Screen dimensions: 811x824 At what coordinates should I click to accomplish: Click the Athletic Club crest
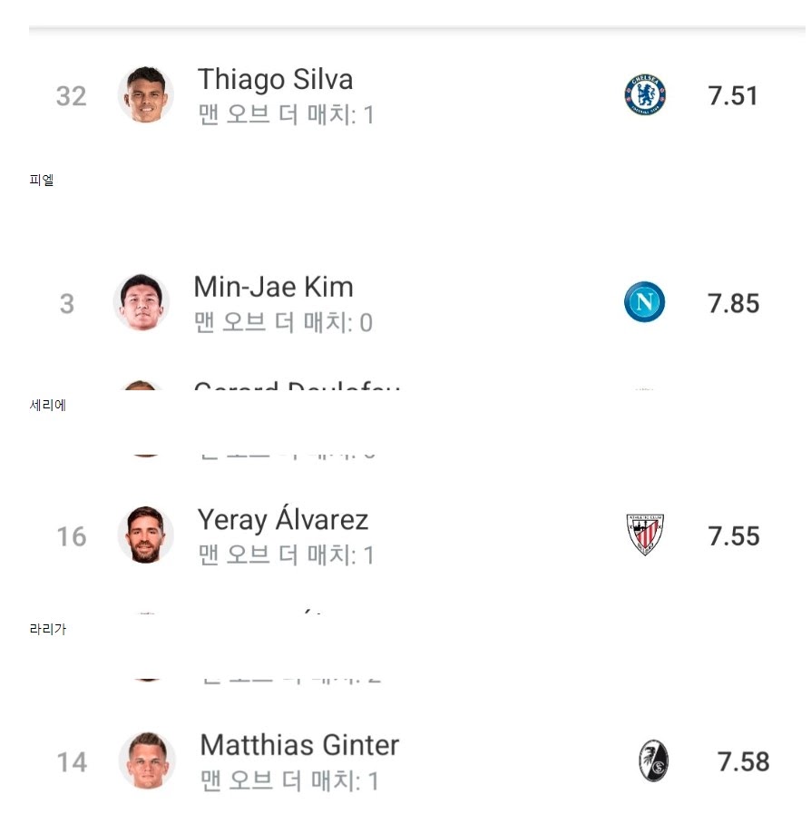[645, 535]
